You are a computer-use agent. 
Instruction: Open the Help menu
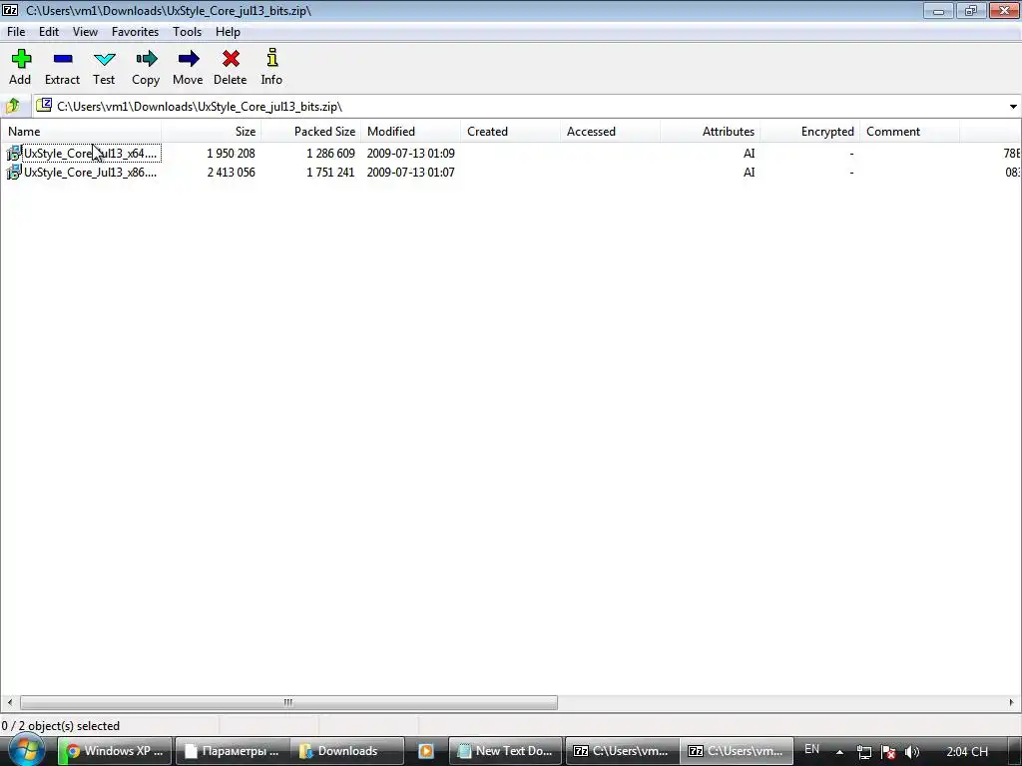point(229,31)
